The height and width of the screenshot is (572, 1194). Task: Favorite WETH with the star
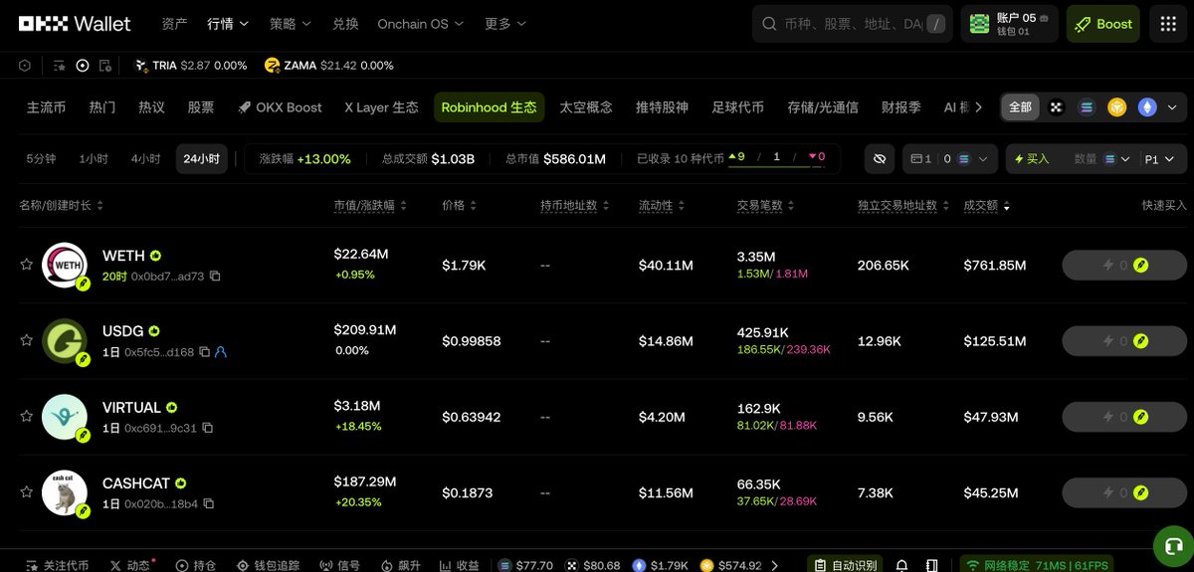coord(27,265)
